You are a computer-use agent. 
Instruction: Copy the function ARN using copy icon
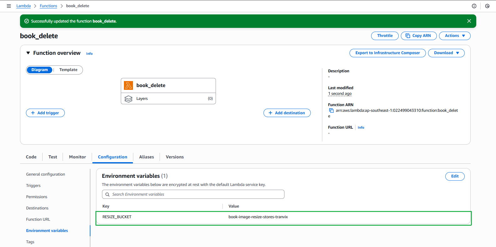(x=331, y=111)
